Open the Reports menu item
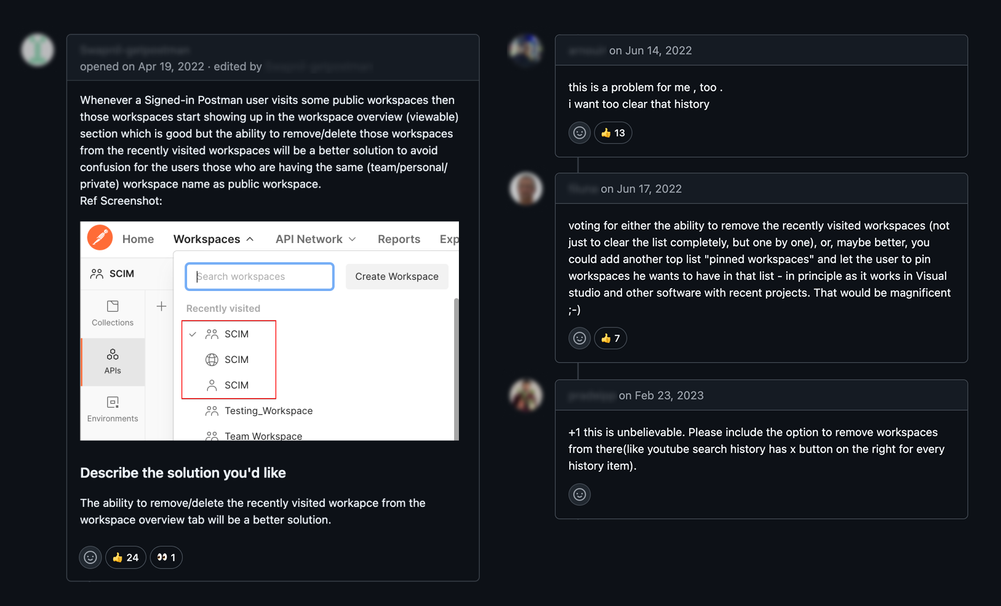 click(399, 239)
